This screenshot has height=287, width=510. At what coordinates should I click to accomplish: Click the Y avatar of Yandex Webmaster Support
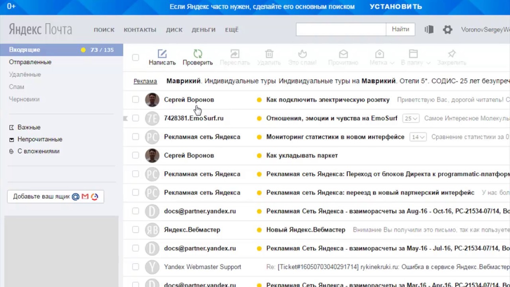tap(152, 267)
